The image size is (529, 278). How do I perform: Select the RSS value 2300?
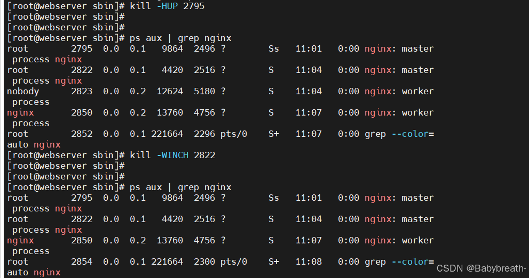pyautogui.click(x=204, y=262)
